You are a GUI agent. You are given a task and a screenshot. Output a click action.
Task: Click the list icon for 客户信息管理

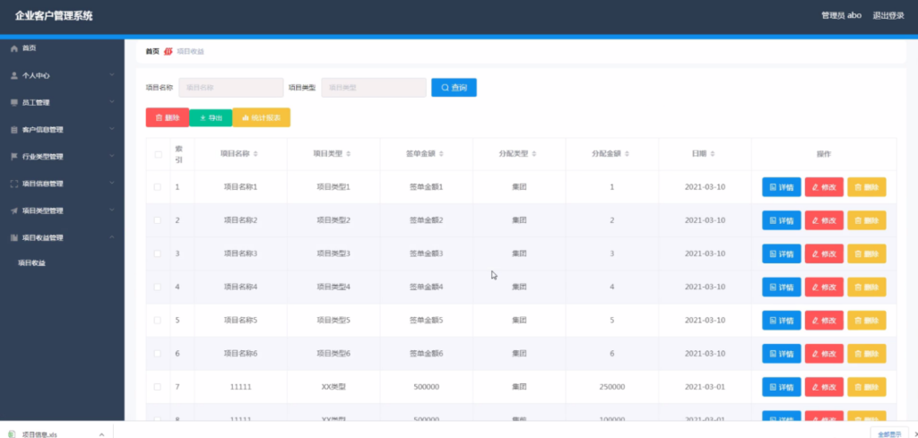[x=14, y=130]
